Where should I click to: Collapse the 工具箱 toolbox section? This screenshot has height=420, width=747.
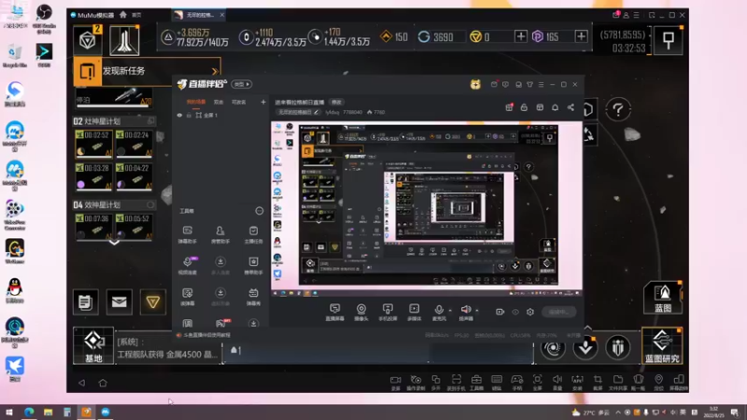(260, 211)
